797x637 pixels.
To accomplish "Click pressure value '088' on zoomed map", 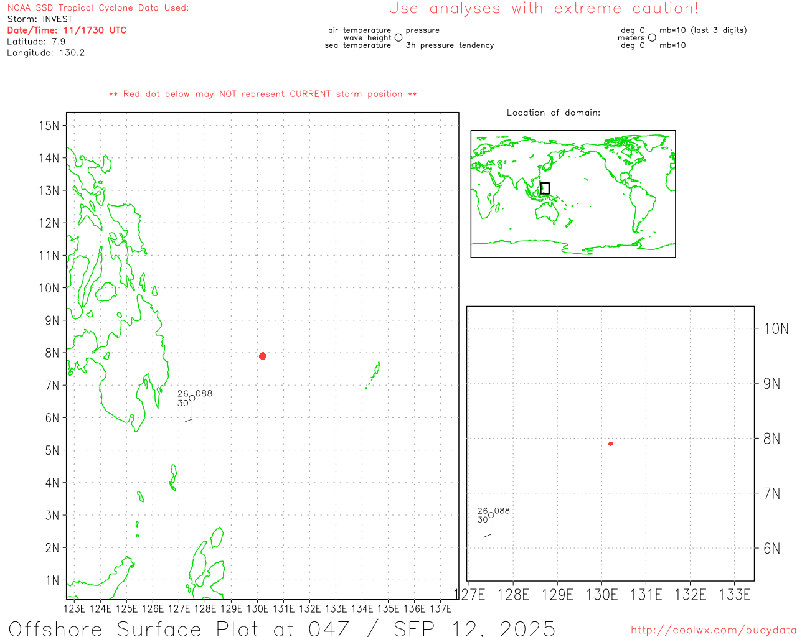I will coord(502,511).
